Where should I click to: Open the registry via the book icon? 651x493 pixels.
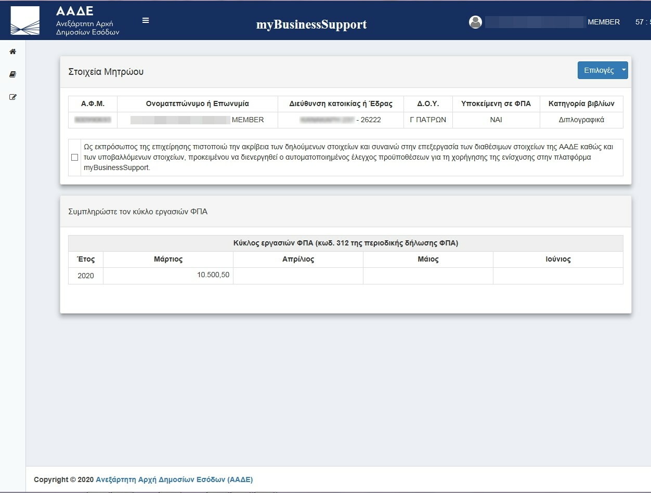pyautogui.click(x=12, y=74)
